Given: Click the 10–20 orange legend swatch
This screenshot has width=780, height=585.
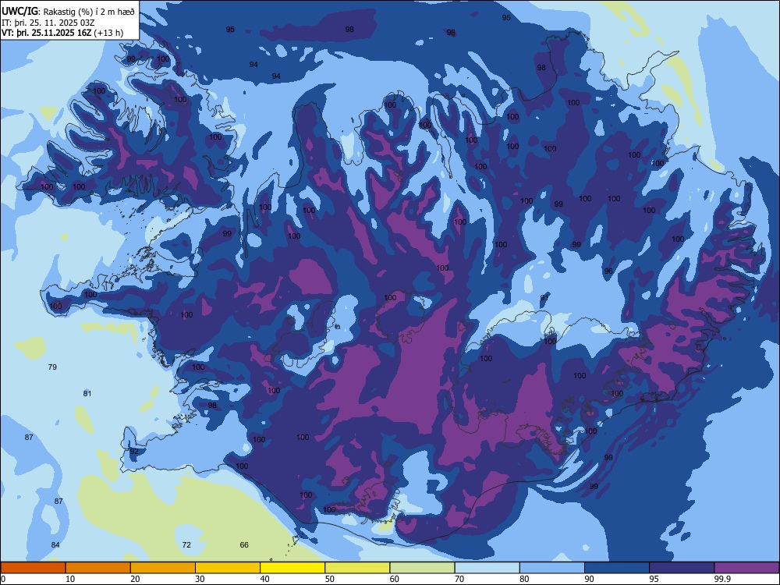Looking at the screenshot, I should pos(98,568).
